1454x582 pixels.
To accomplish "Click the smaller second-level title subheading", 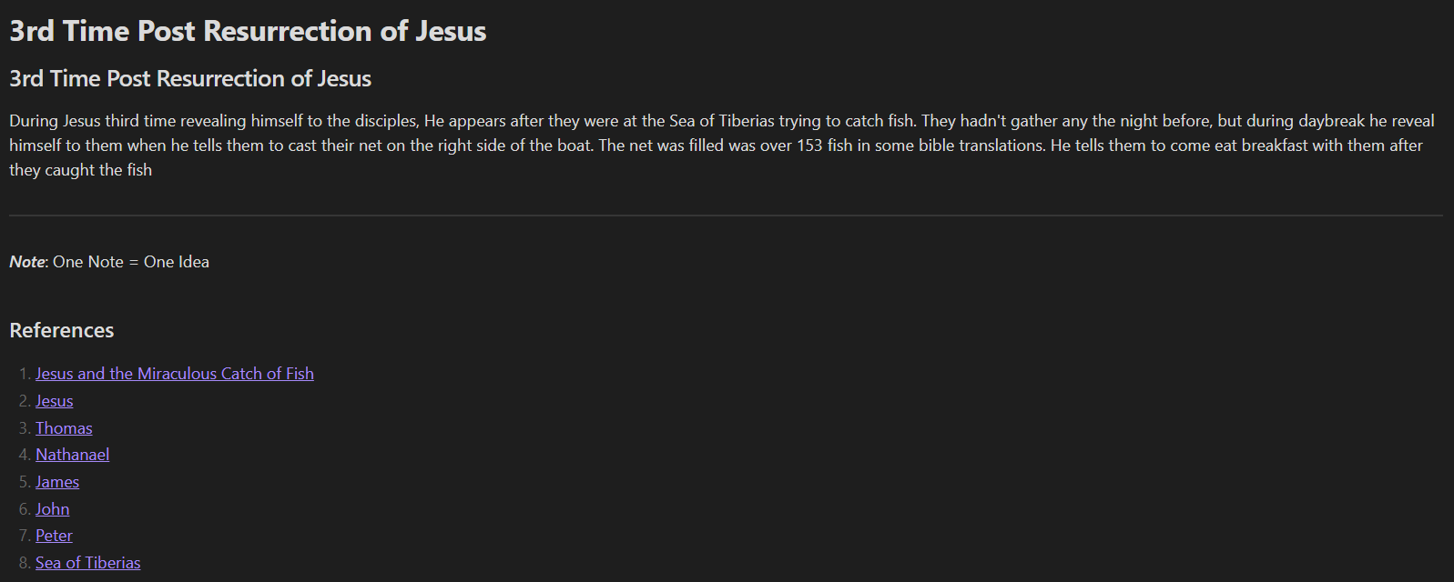I will click(x=190, y=79).
